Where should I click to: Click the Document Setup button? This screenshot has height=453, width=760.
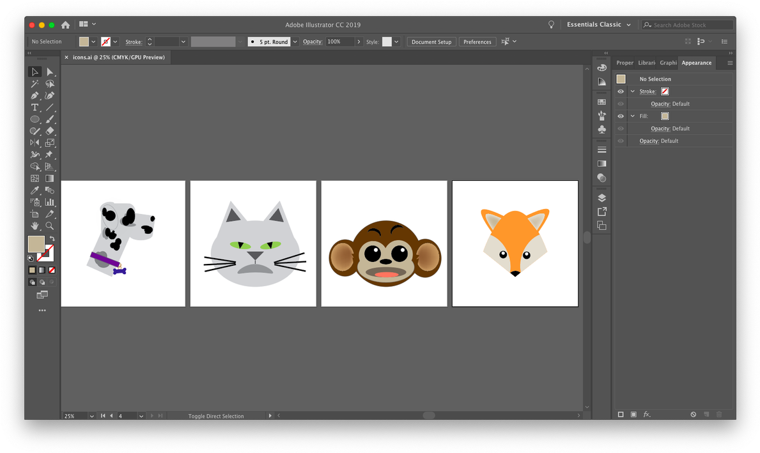[x=431, y=42]
